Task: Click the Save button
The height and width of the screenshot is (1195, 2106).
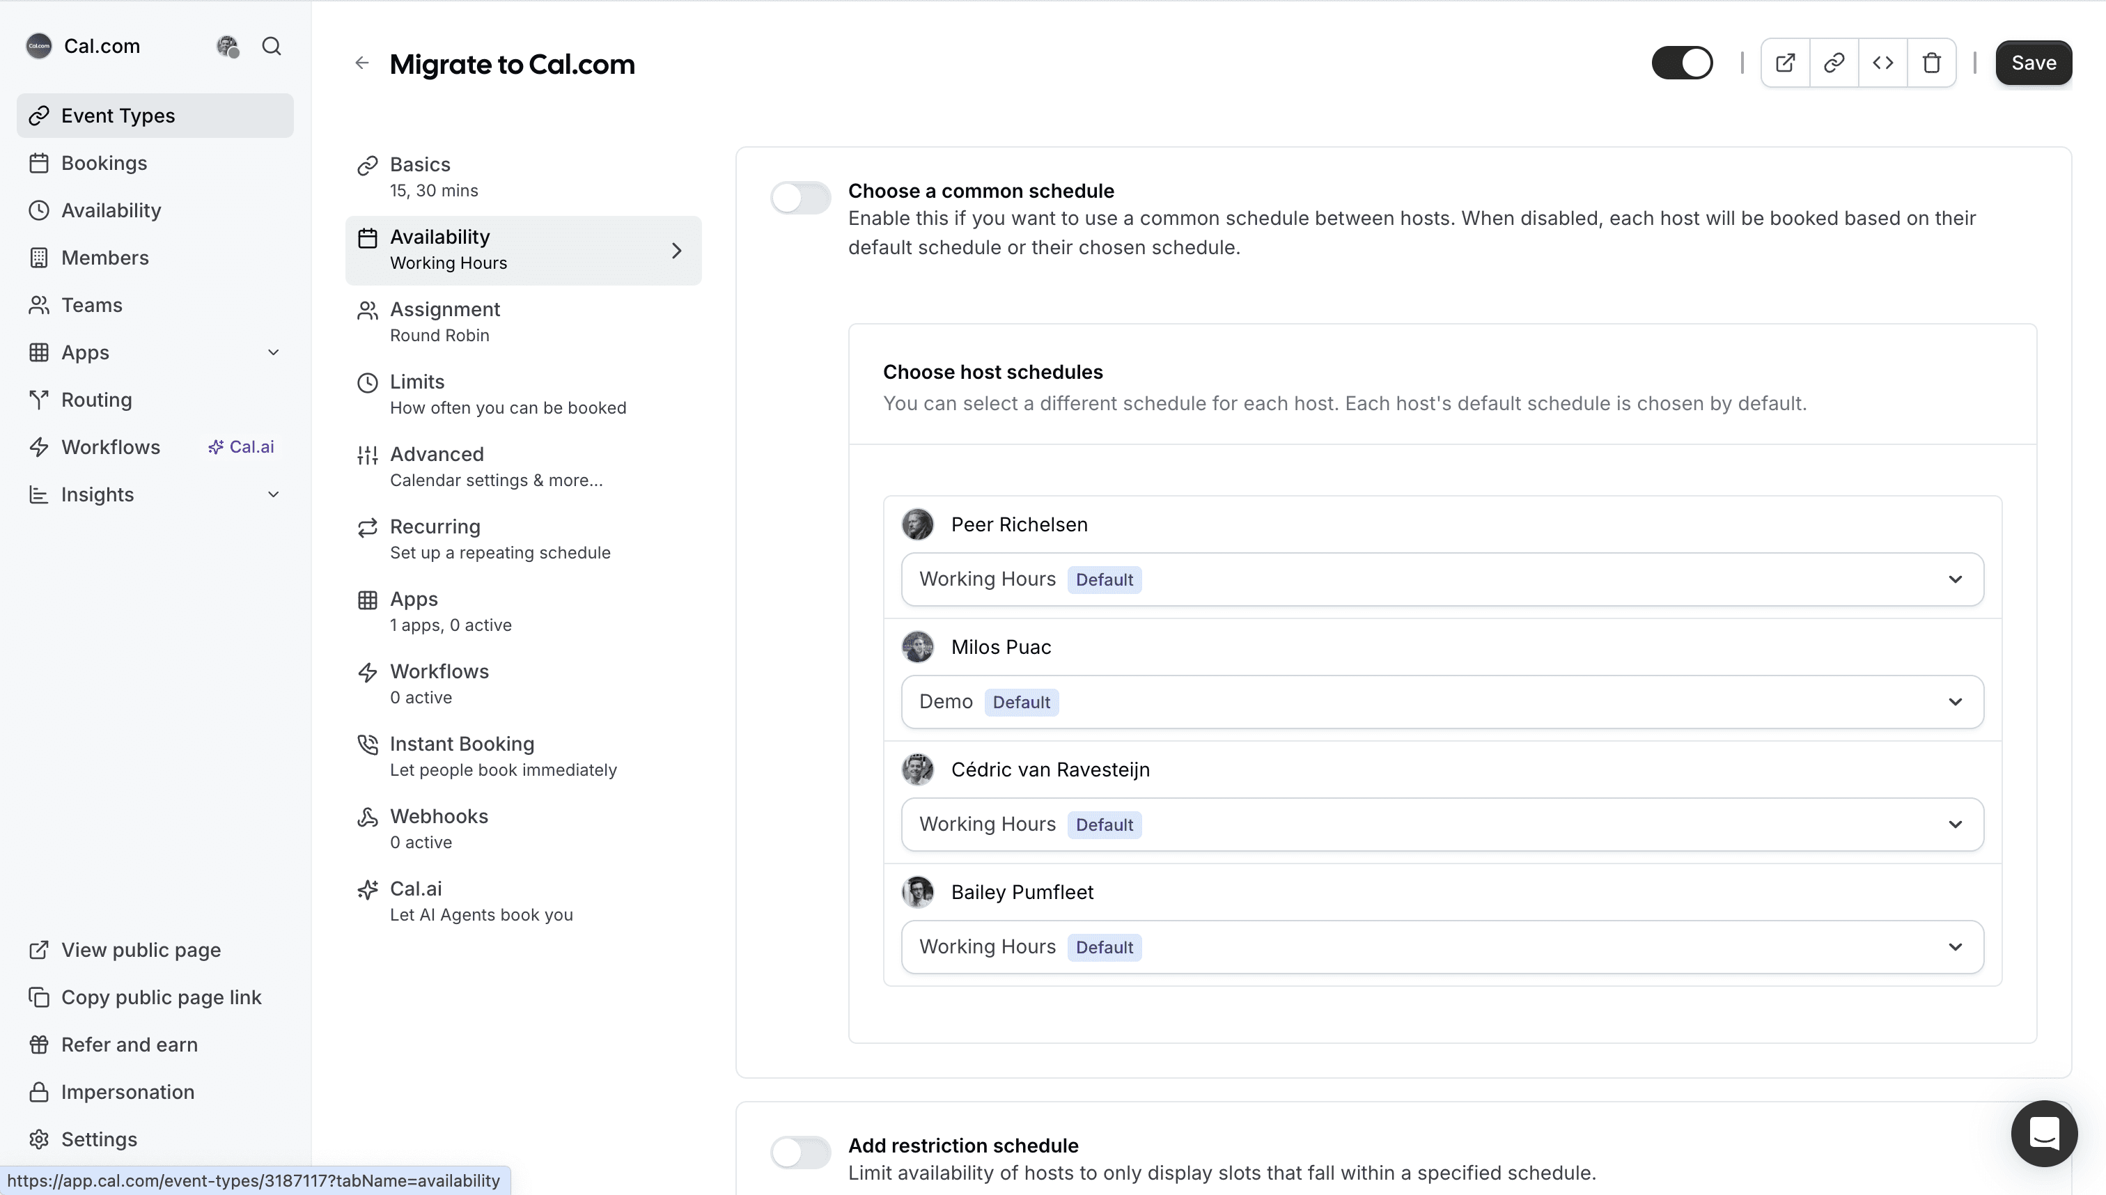Action: click(2033, 63)
